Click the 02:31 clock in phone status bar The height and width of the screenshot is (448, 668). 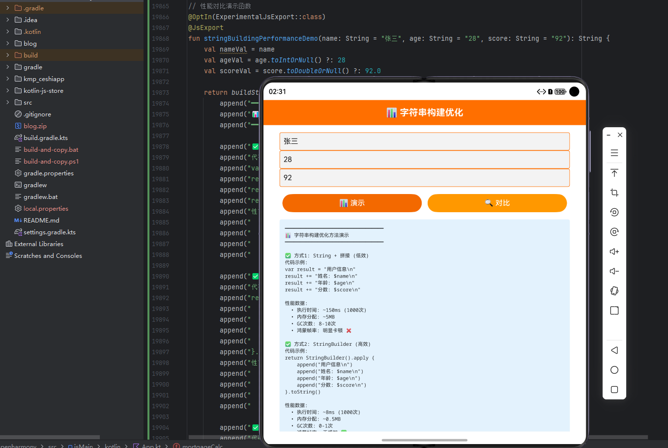pyautogui.click(x=277, y=92)
